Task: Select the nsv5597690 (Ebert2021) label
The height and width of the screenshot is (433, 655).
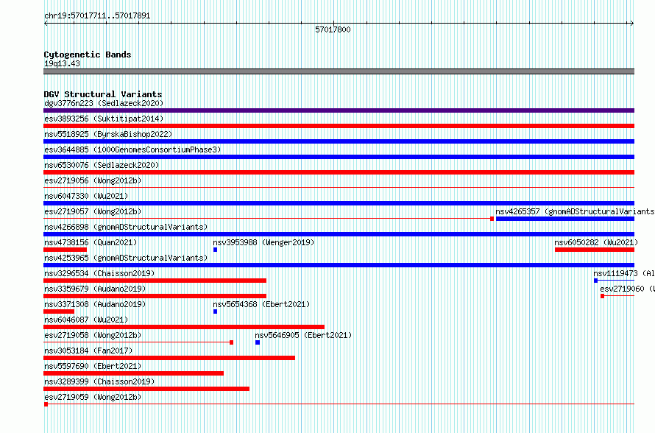Action: [x=93, y=366]
